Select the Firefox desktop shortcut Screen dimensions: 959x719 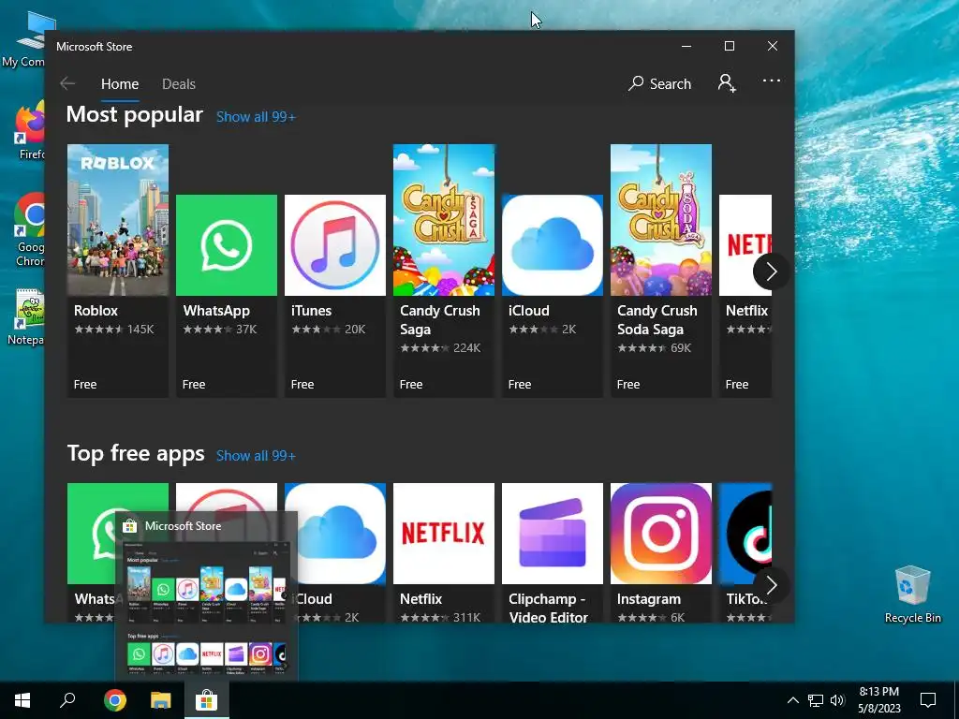click(31, 131)
